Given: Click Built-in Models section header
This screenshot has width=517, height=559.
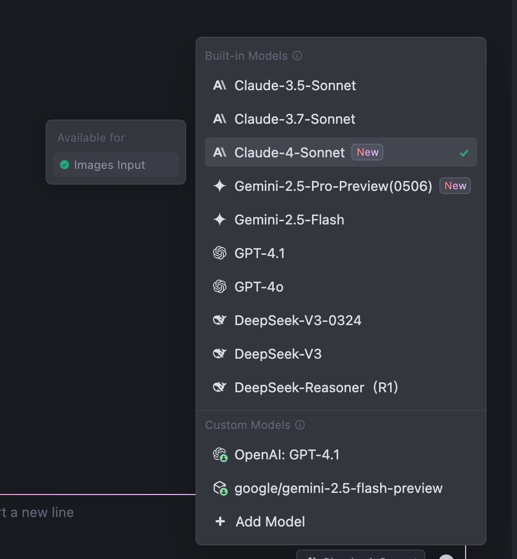Looking at the screenshot, I should pos(246,56).
